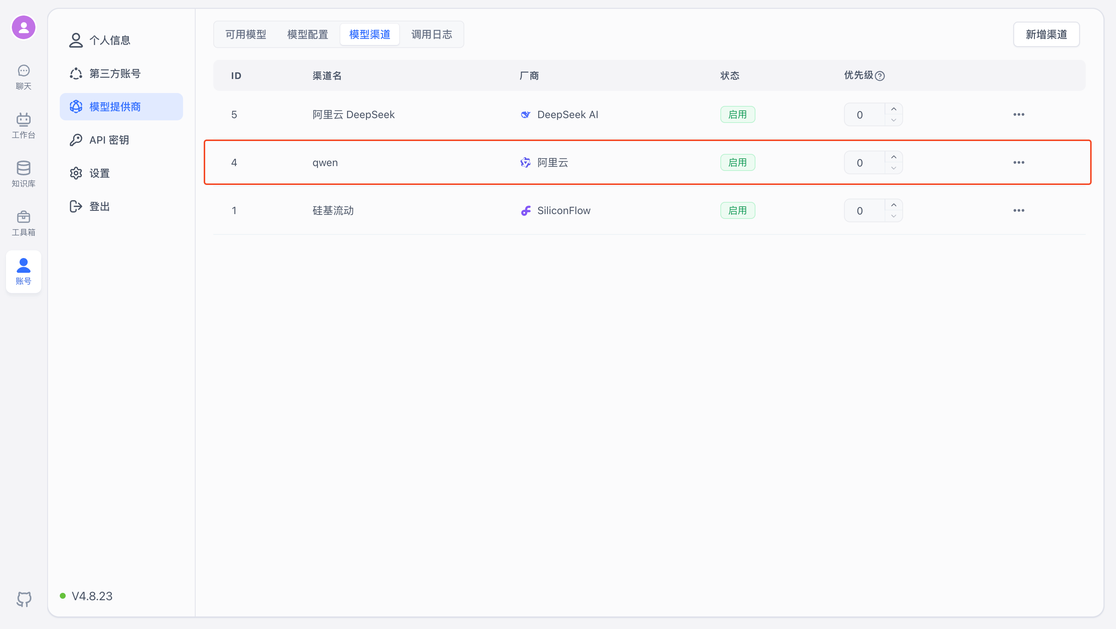Open API 密钥 settings section
Screen dimensions: 1116x629
(109, 140)
